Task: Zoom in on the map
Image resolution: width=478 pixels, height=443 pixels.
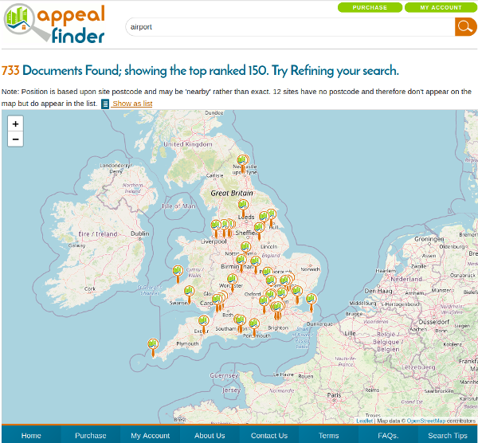Action: pos(15,123)
